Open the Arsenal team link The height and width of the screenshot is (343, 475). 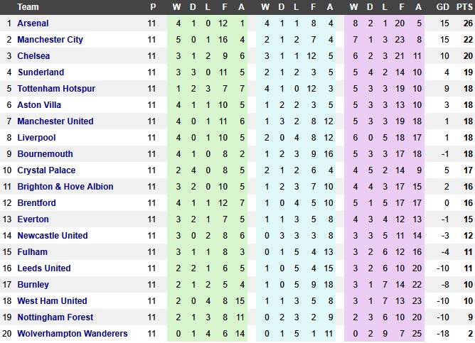click(x=33, y=23)
